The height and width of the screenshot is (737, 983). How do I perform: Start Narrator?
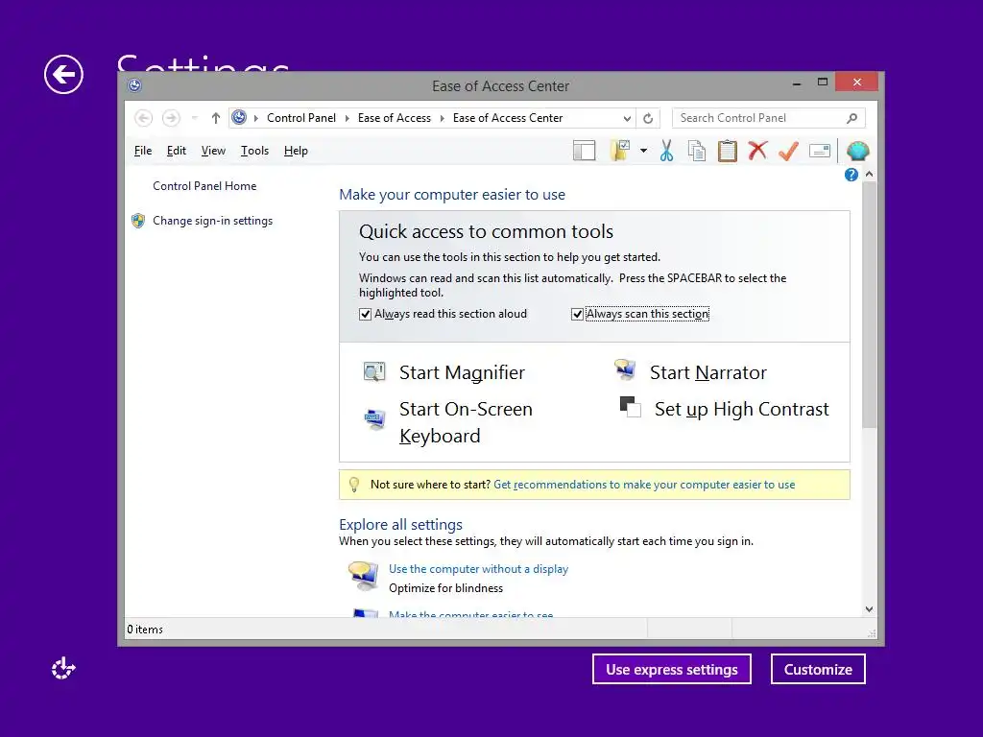point(707,373)
